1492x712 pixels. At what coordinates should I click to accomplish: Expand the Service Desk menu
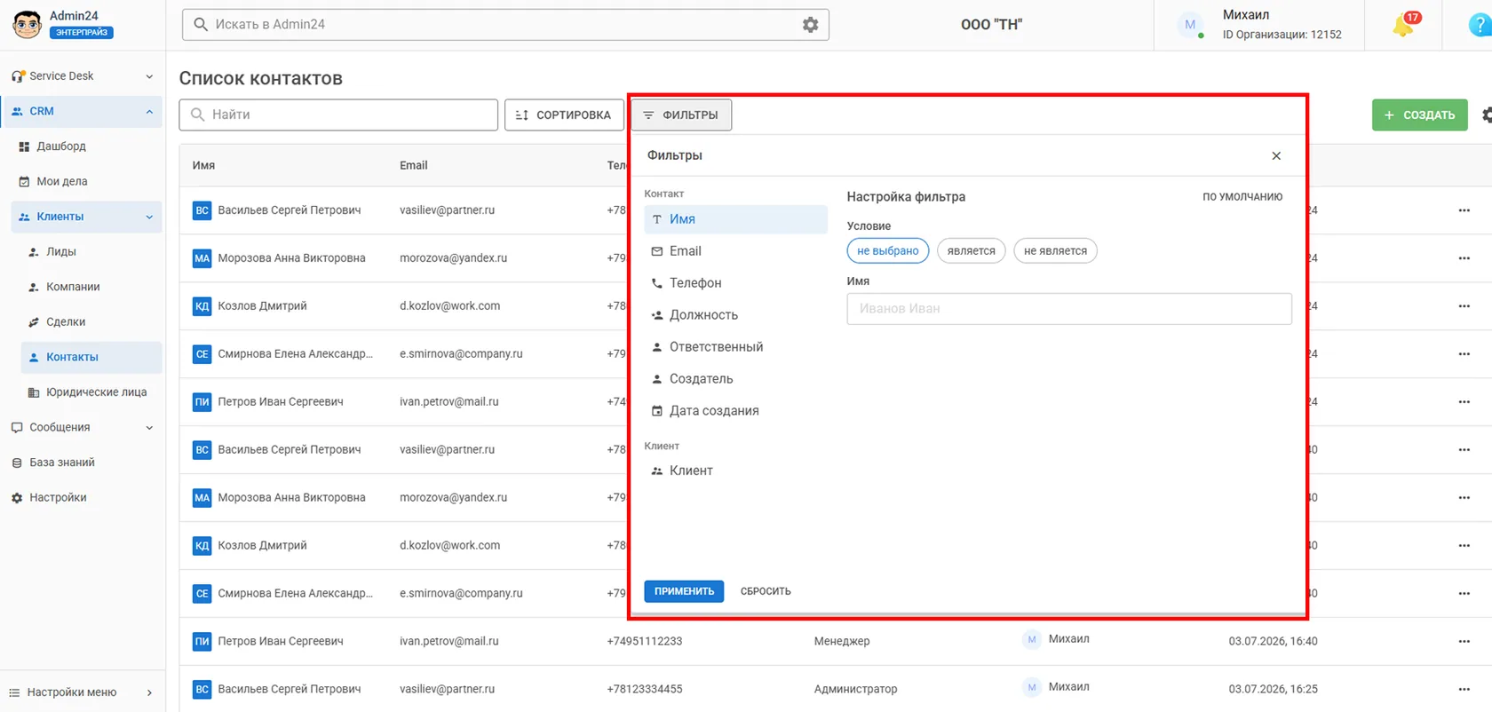click(x=149, y=76)
